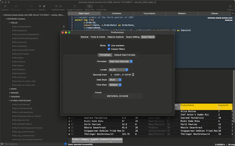
Task: Open the History panel icon
Action: (x=230, y=6)
